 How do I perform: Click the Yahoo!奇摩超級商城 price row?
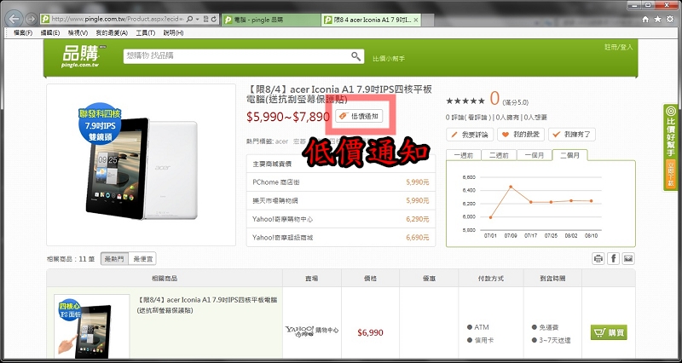(x=340, y=238)
